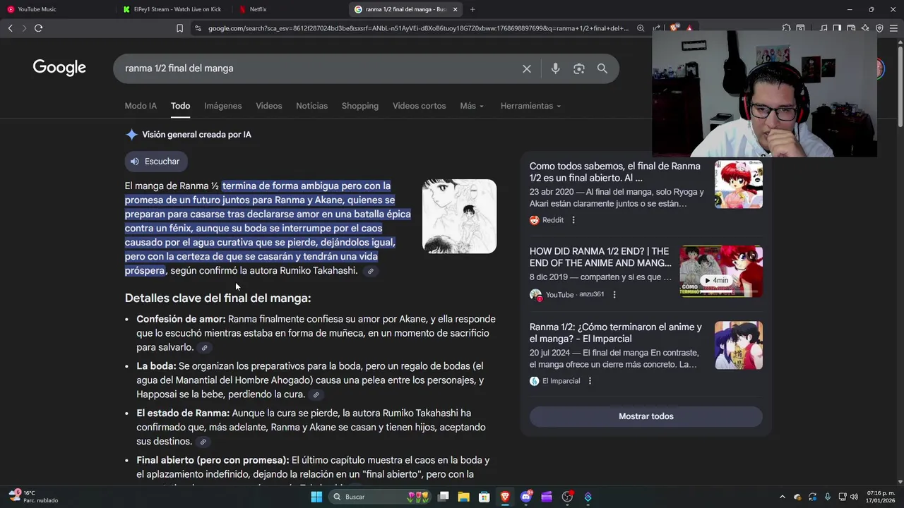The image size is (904, 508).
Task: Open File Explorer from the taskbar
Action: point(463,497)
